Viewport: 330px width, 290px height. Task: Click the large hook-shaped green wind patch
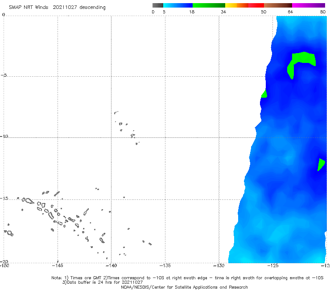[x=303, y=58]
